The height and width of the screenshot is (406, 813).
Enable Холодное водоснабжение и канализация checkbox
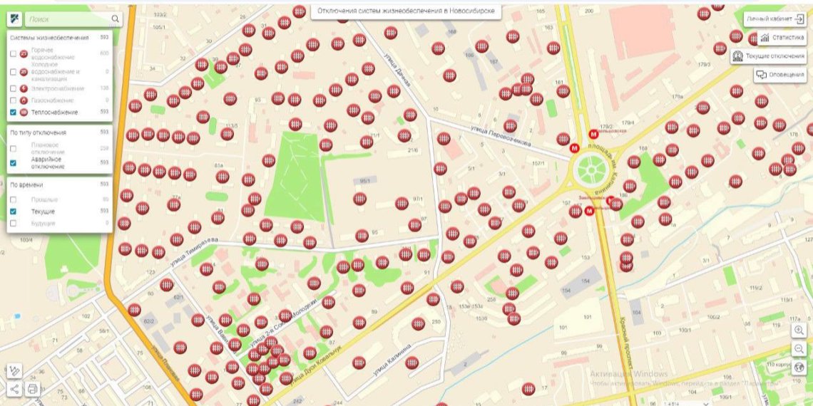(x=13, y=72)
